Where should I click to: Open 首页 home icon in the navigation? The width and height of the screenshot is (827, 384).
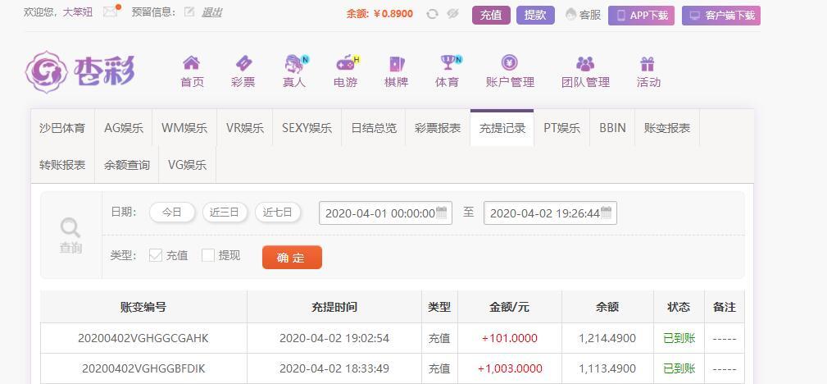[x=192, y=63]
